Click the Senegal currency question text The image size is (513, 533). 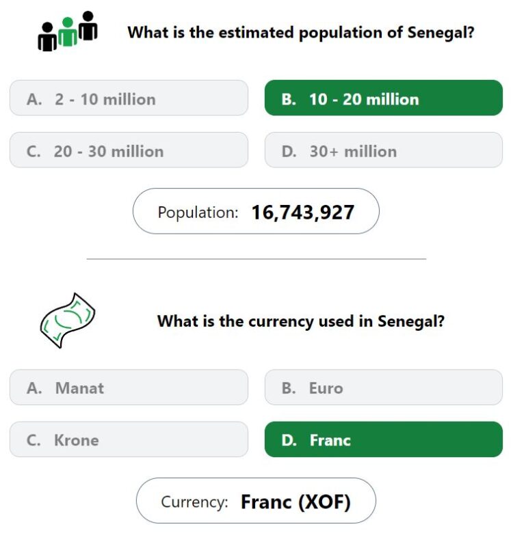point(301,320)
